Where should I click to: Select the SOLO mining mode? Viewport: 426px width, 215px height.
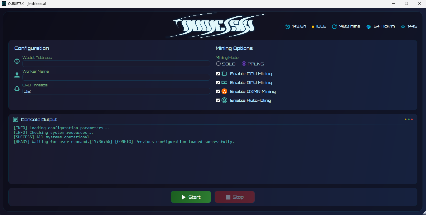pos(218,64)
